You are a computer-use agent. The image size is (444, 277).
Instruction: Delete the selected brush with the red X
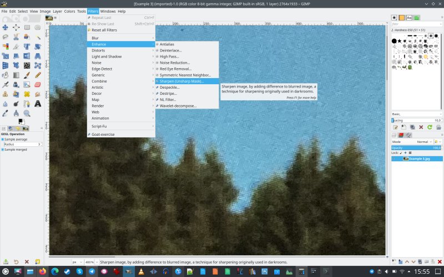click(x=421, y=127)
